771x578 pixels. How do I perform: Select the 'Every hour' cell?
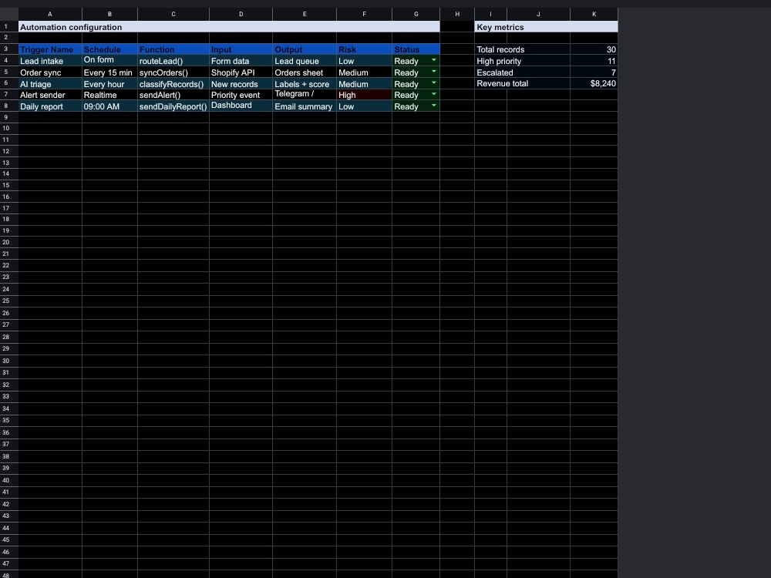109,83
